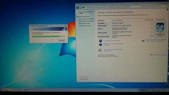Click shield icon beside re-run assessment link
169x95 pixels.
coord(151,55)
